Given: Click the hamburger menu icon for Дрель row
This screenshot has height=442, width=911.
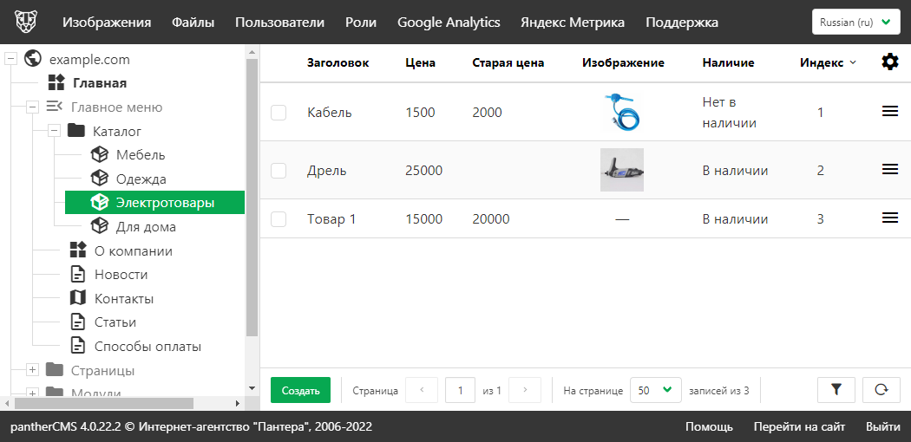Looking at the screenshot, I should click(889, 170).
